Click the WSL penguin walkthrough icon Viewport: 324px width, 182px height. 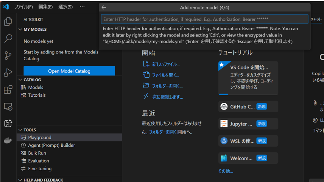[224, 141]
